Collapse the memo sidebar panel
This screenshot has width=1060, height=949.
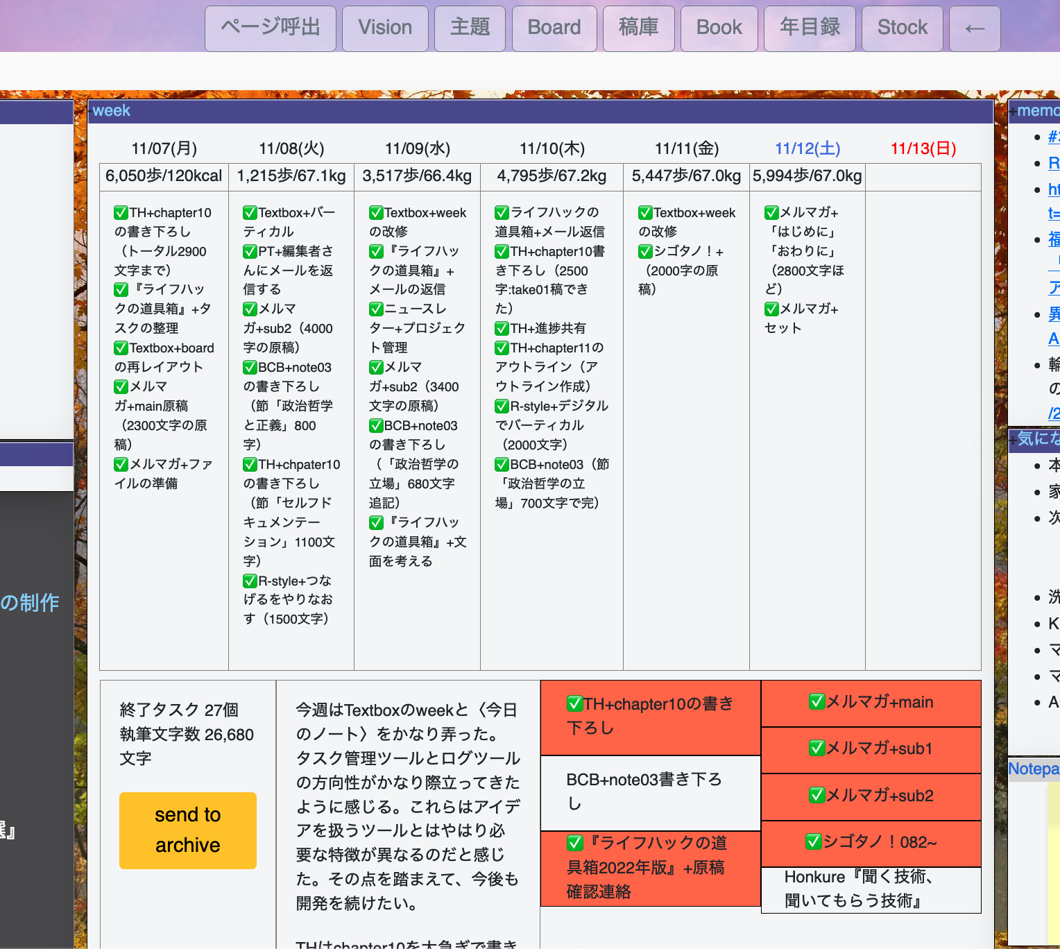(1014, 110)
